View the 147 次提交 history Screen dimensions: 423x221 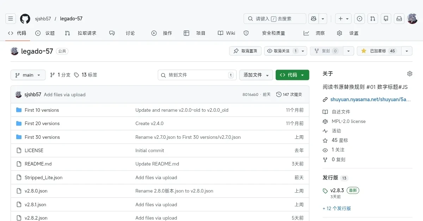pyautogui.click(x=289, y=95)
